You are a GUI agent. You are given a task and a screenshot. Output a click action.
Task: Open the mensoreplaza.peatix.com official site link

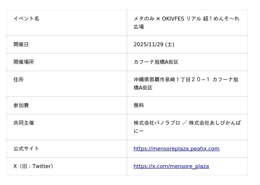pyautogui.click(x=176, y=149)
